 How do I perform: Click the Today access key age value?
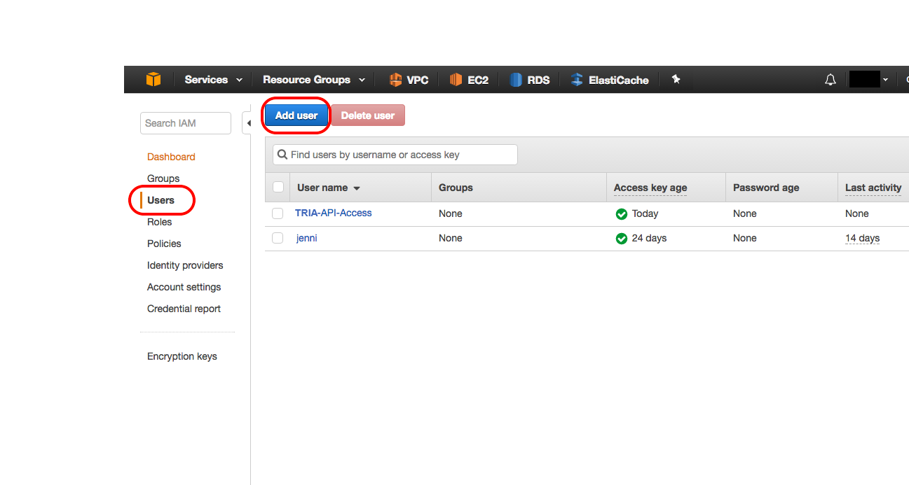tap(645, 213)
